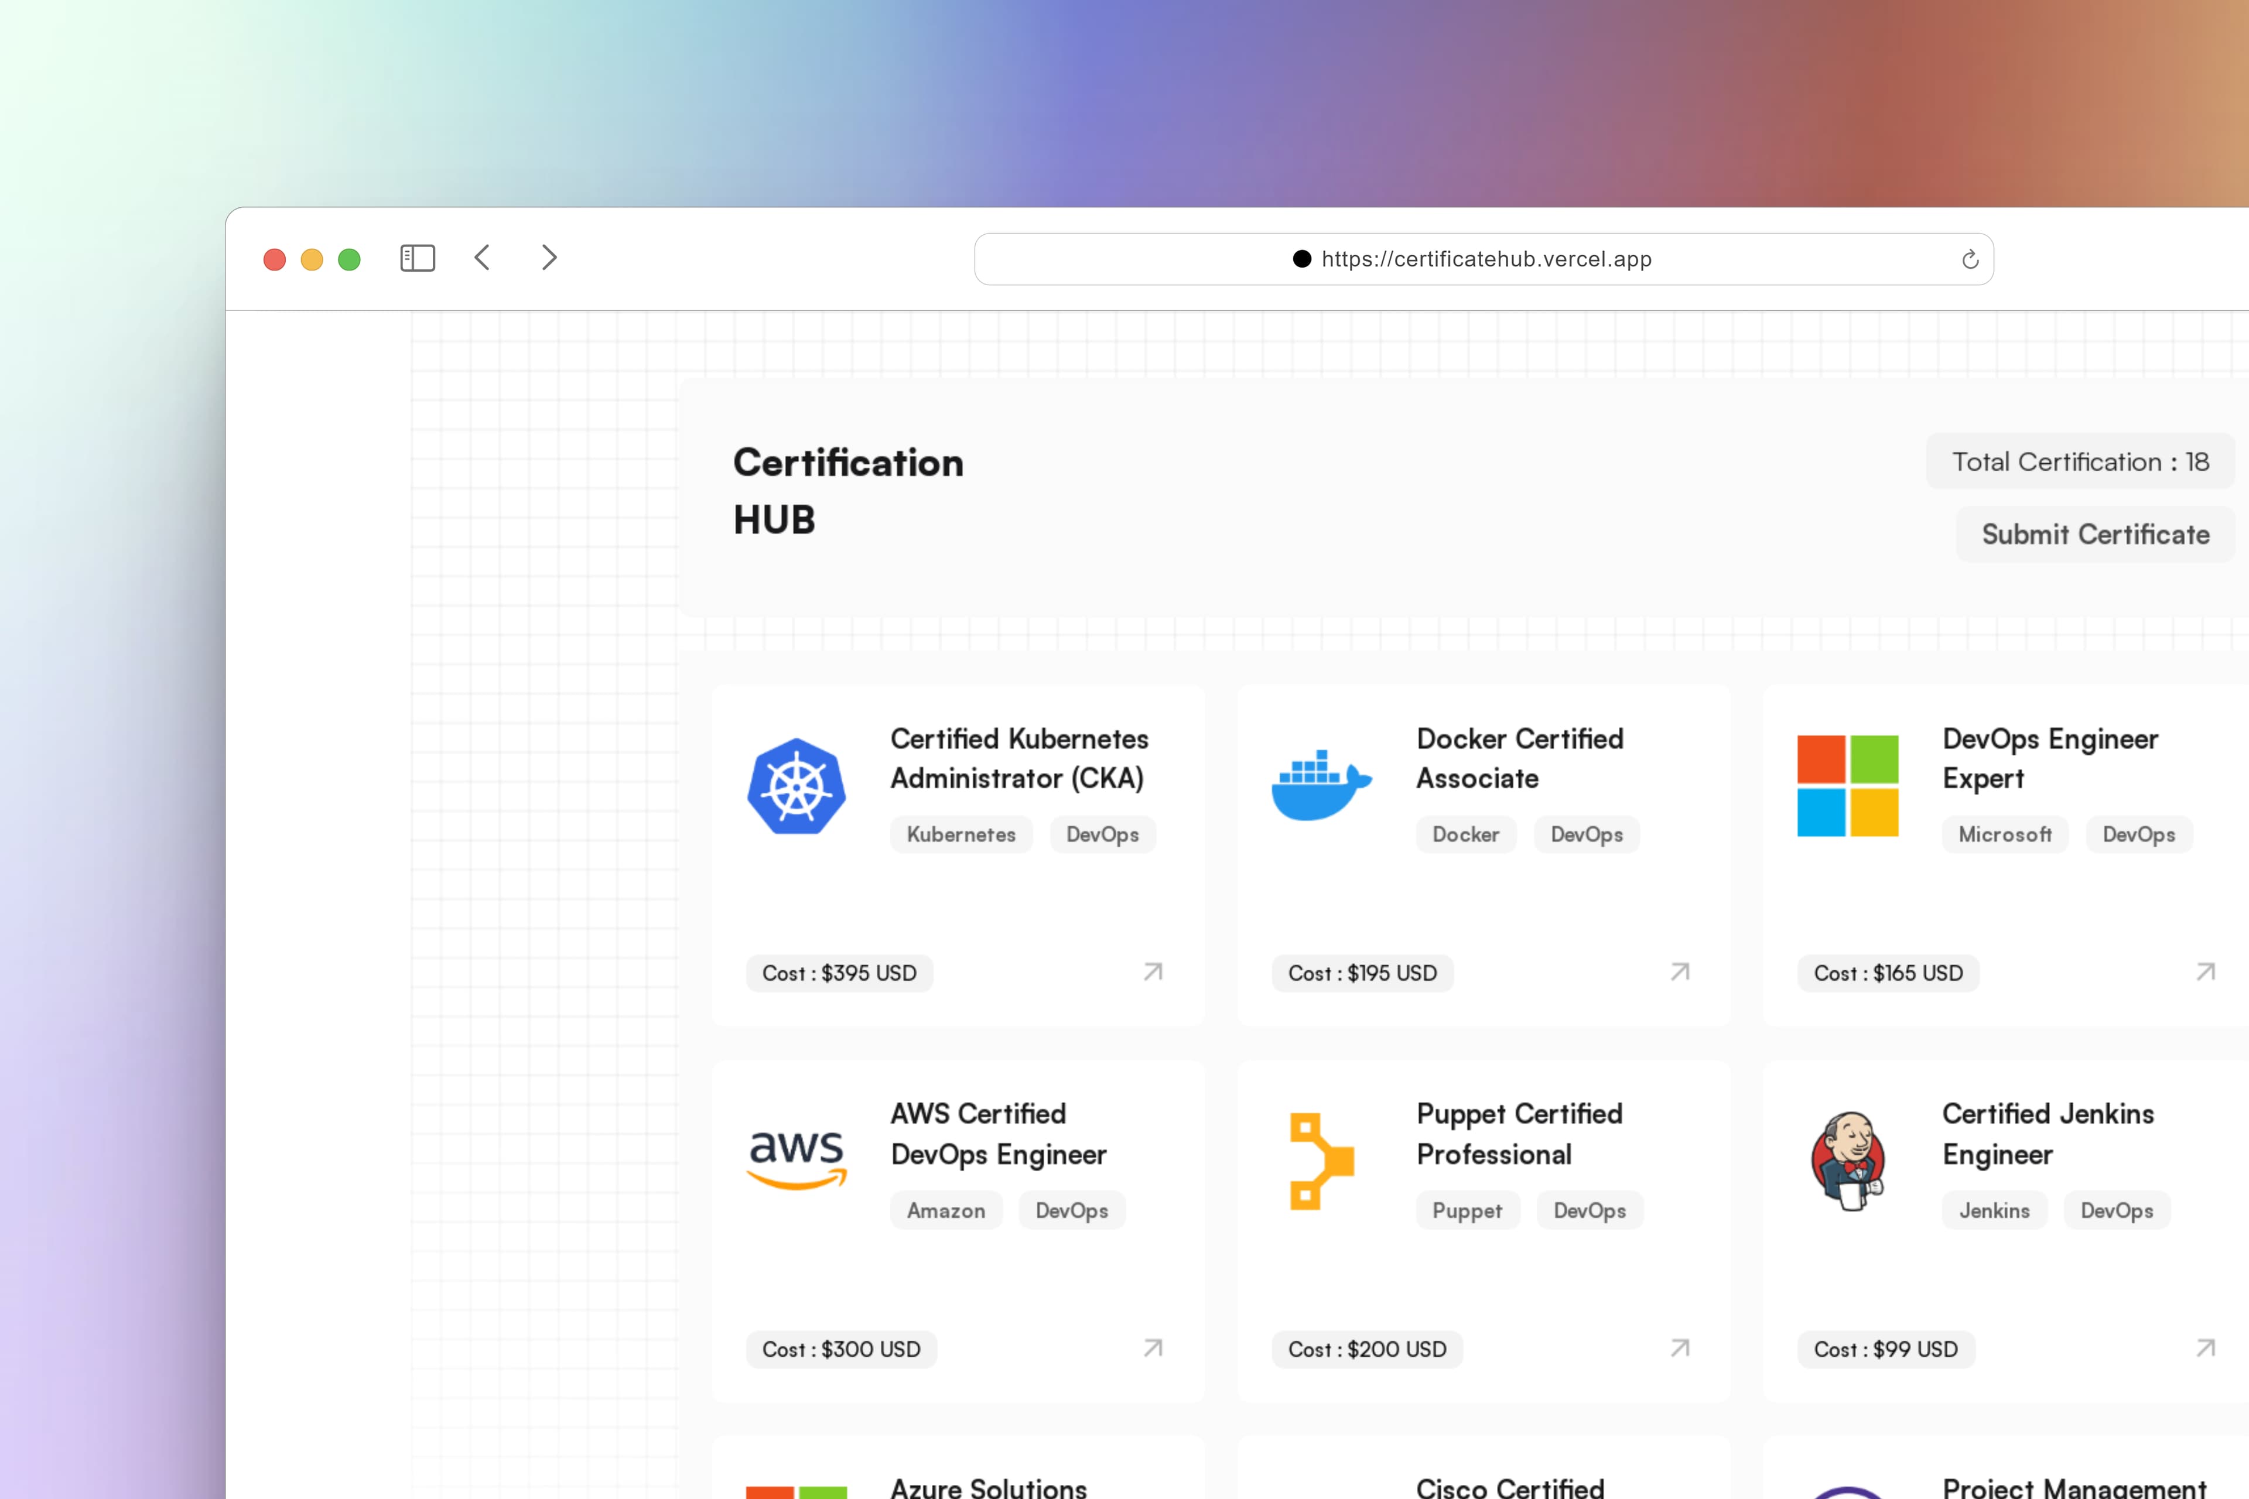Select the Jenkins tag

(1995, 1210)
